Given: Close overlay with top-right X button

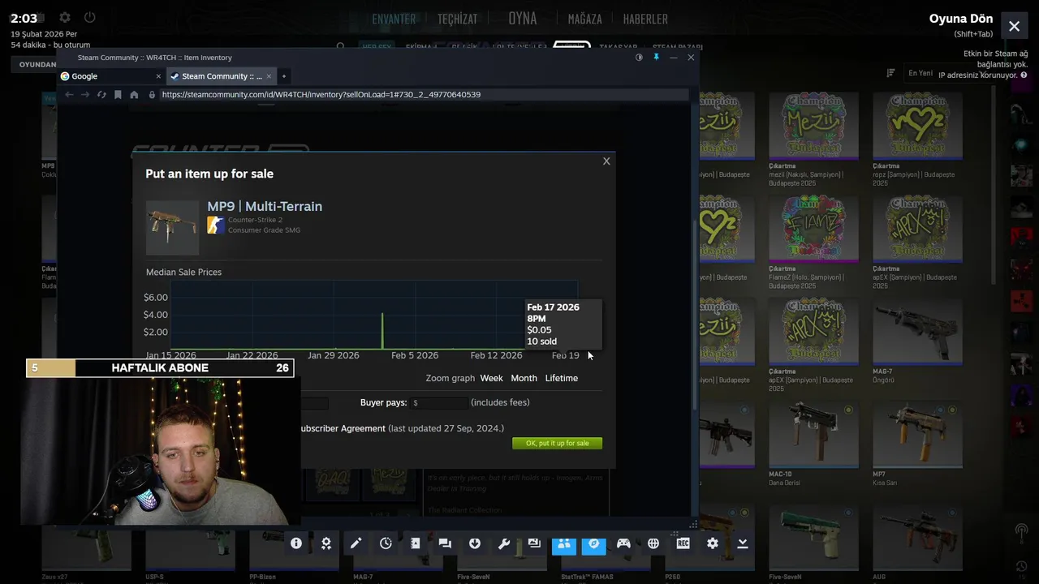Looking at the screenshot, I should click(x=1014, y=26).
